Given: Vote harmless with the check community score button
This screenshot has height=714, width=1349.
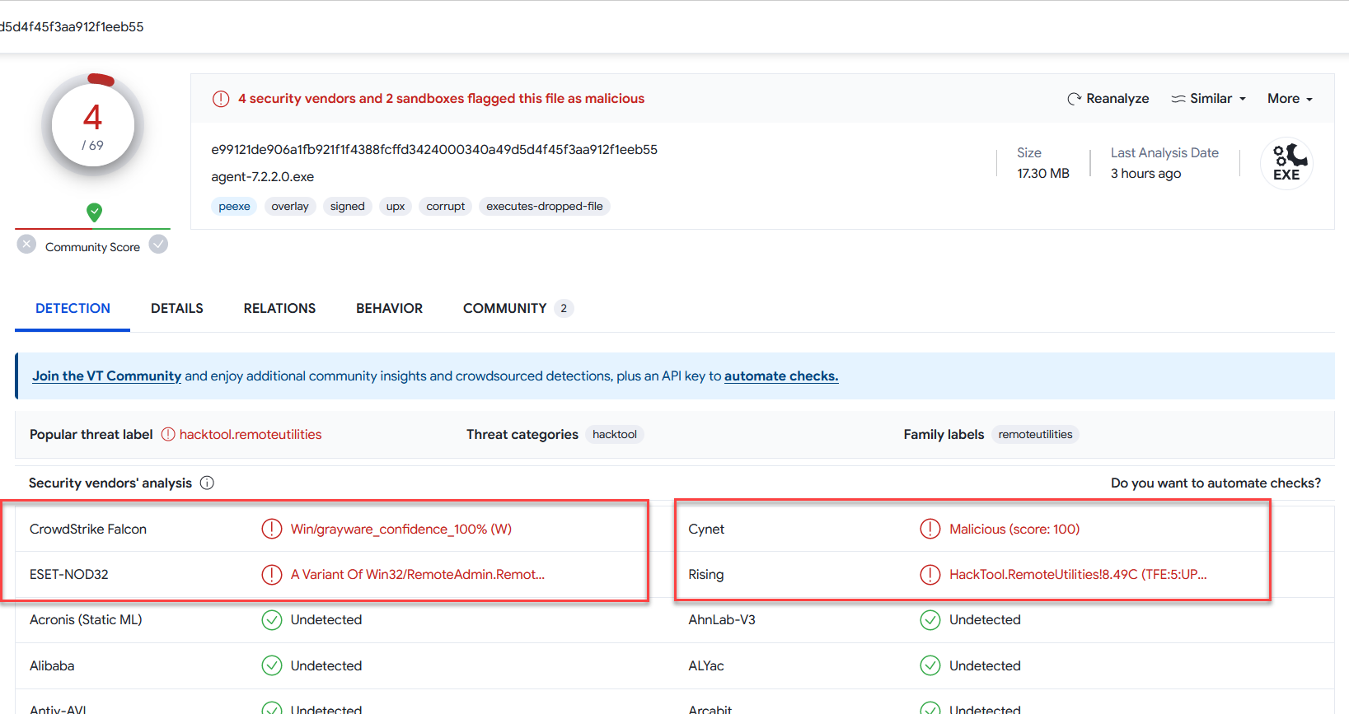Looking at the screenshot, I should click(159, 245).
